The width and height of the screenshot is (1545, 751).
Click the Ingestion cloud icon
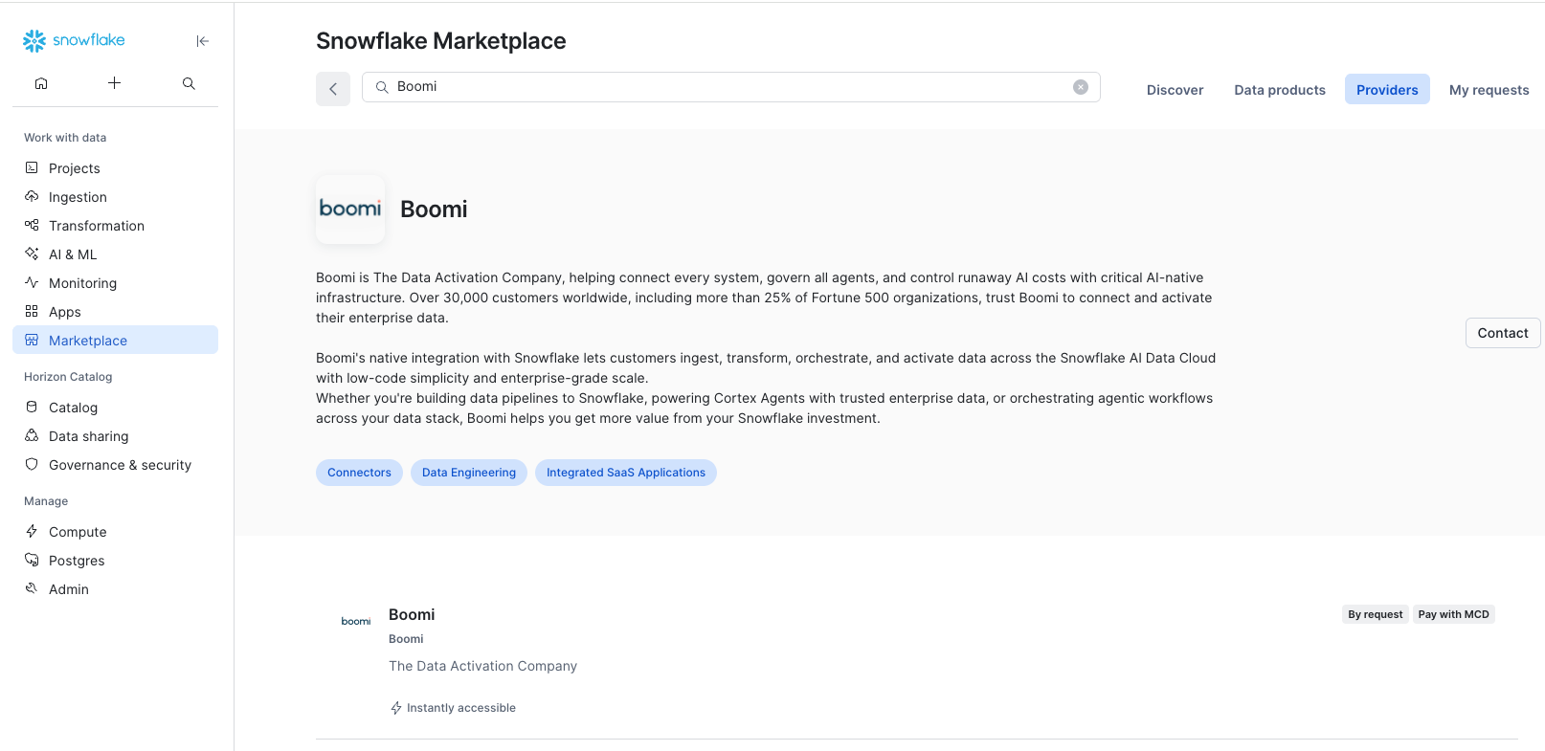pyautogui.click(x=32, y=196)
